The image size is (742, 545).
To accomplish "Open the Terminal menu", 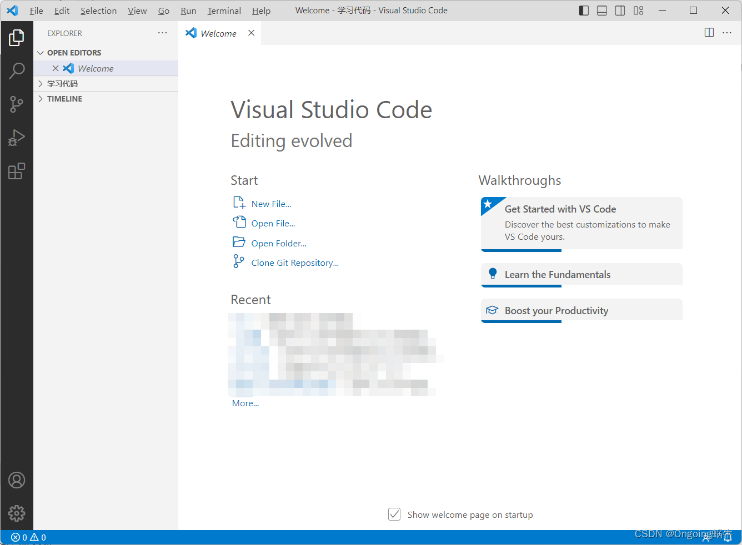I will (x=224, y=11).
